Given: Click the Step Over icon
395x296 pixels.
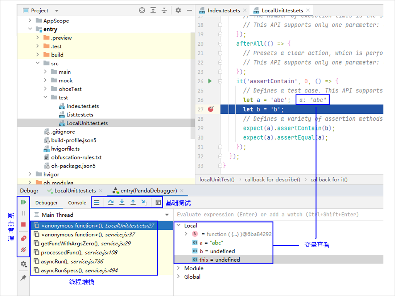Looking at the screenshot, I should point(111,202).
